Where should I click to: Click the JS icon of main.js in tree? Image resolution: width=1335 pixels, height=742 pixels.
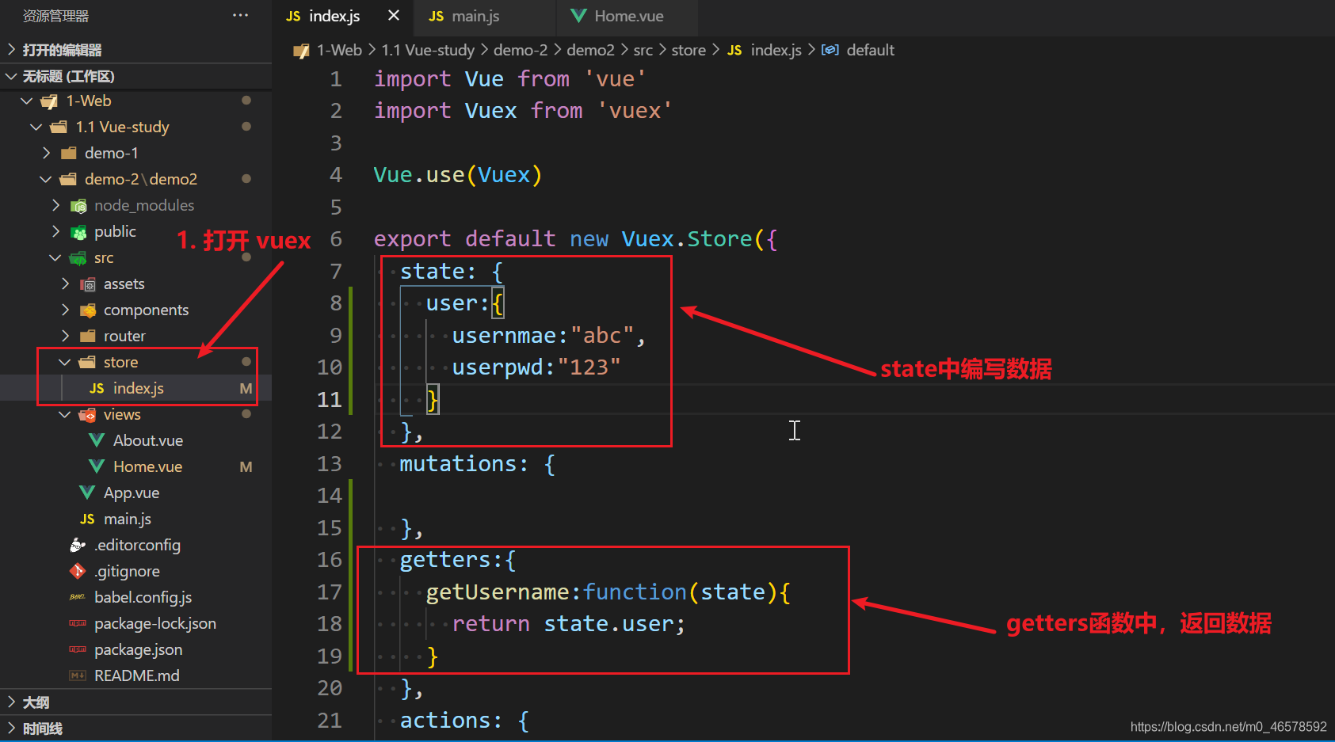[87, 519]
